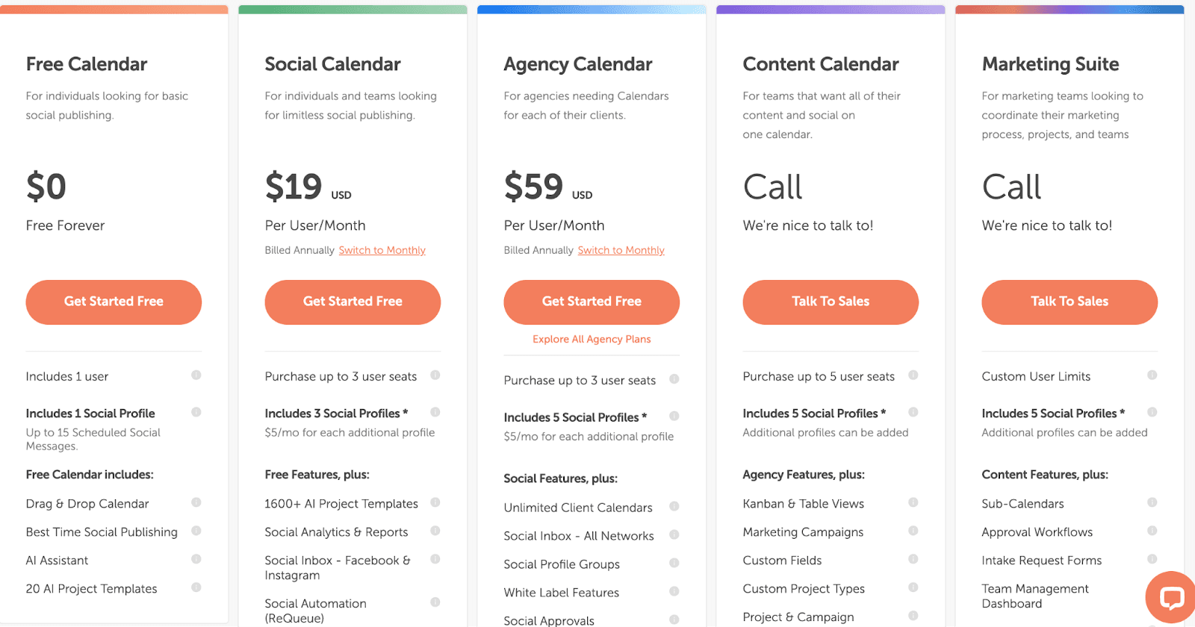This screenshot has height=627, width=1195.
Task: Click info icon for White Label Features
Action: [674, 591]
